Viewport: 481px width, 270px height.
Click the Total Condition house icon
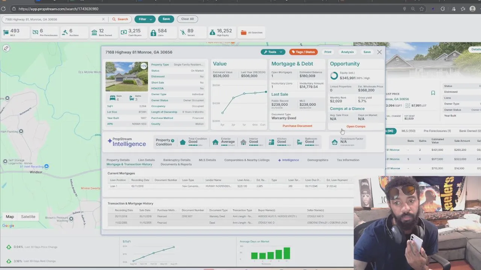point(183,142)
